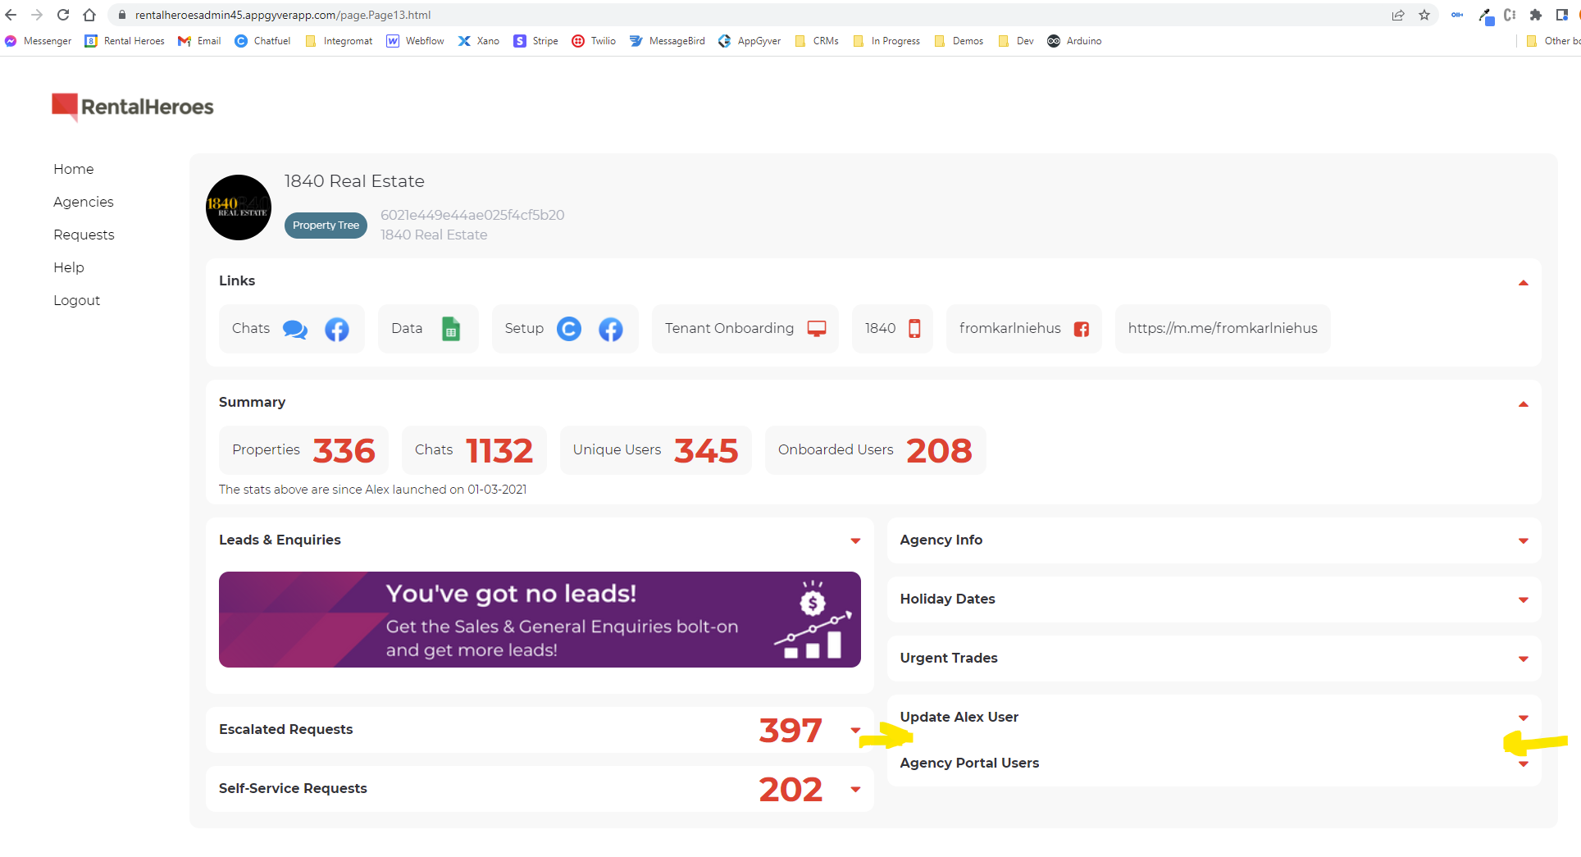
Task: Select the agency ID 6021e449e44ae025f4cf5b20
Action: pyautogui.click(x=472, y=215)
